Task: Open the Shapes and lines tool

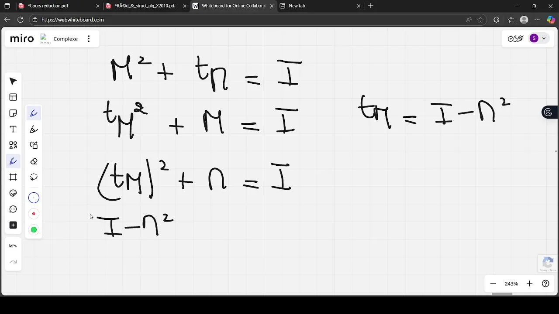Action: [13, 145]
